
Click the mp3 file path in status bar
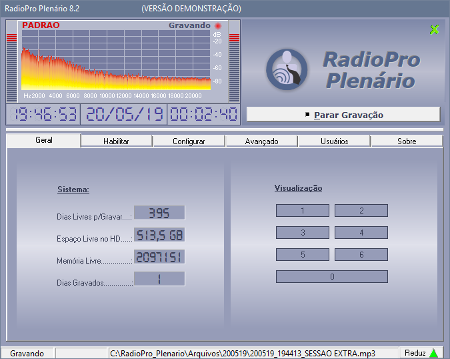(243, 353)
